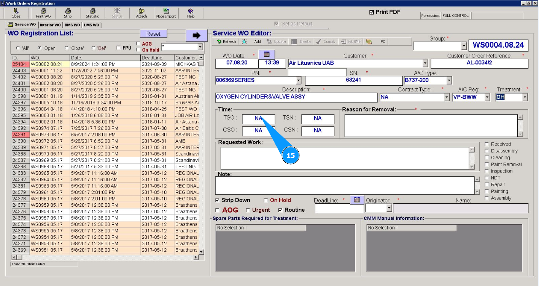
Task: Click the black arrow transfer button
Action: [x=196, y=35]
